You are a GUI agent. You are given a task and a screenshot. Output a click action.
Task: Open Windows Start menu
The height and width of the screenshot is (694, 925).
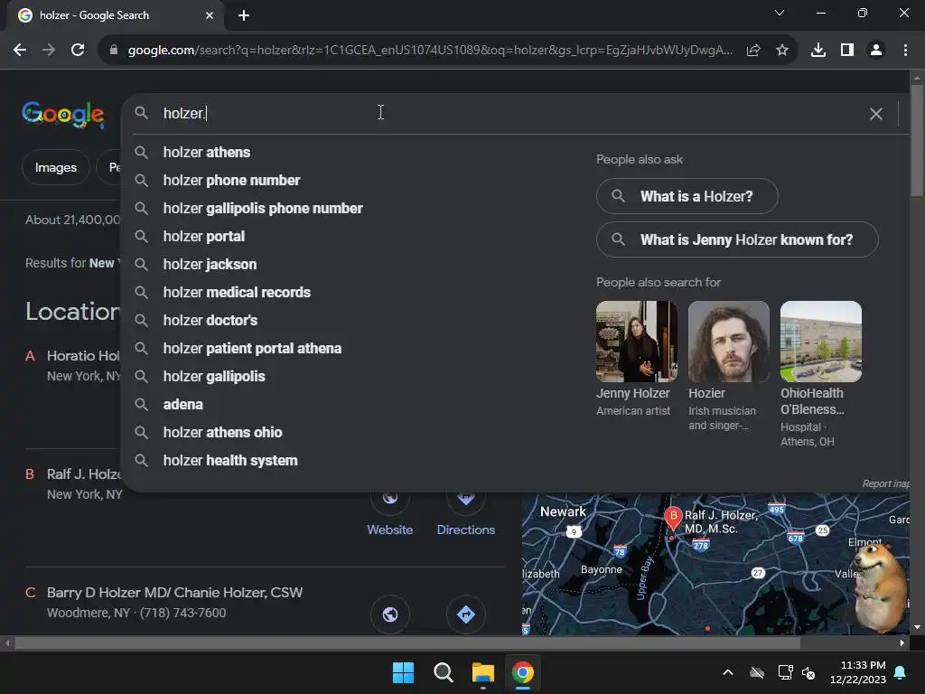(x=404, y=672)
